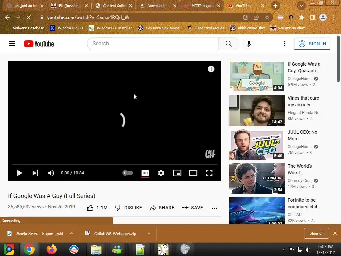Like the video thumbs-up 1.1M

(x=97, y=208)
